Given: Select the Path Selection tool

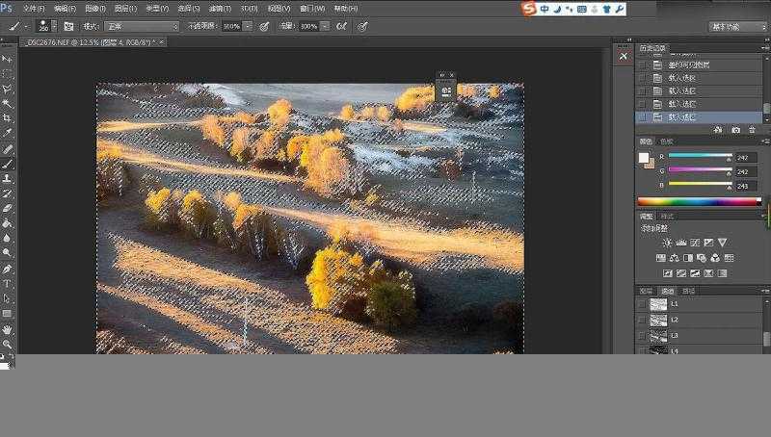Looking at the screenshot, I should 7,298.
